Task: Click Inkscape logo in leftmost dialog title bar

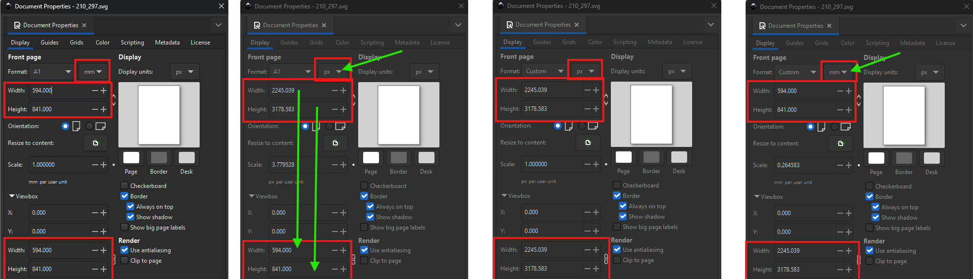Action: (8, 6)
